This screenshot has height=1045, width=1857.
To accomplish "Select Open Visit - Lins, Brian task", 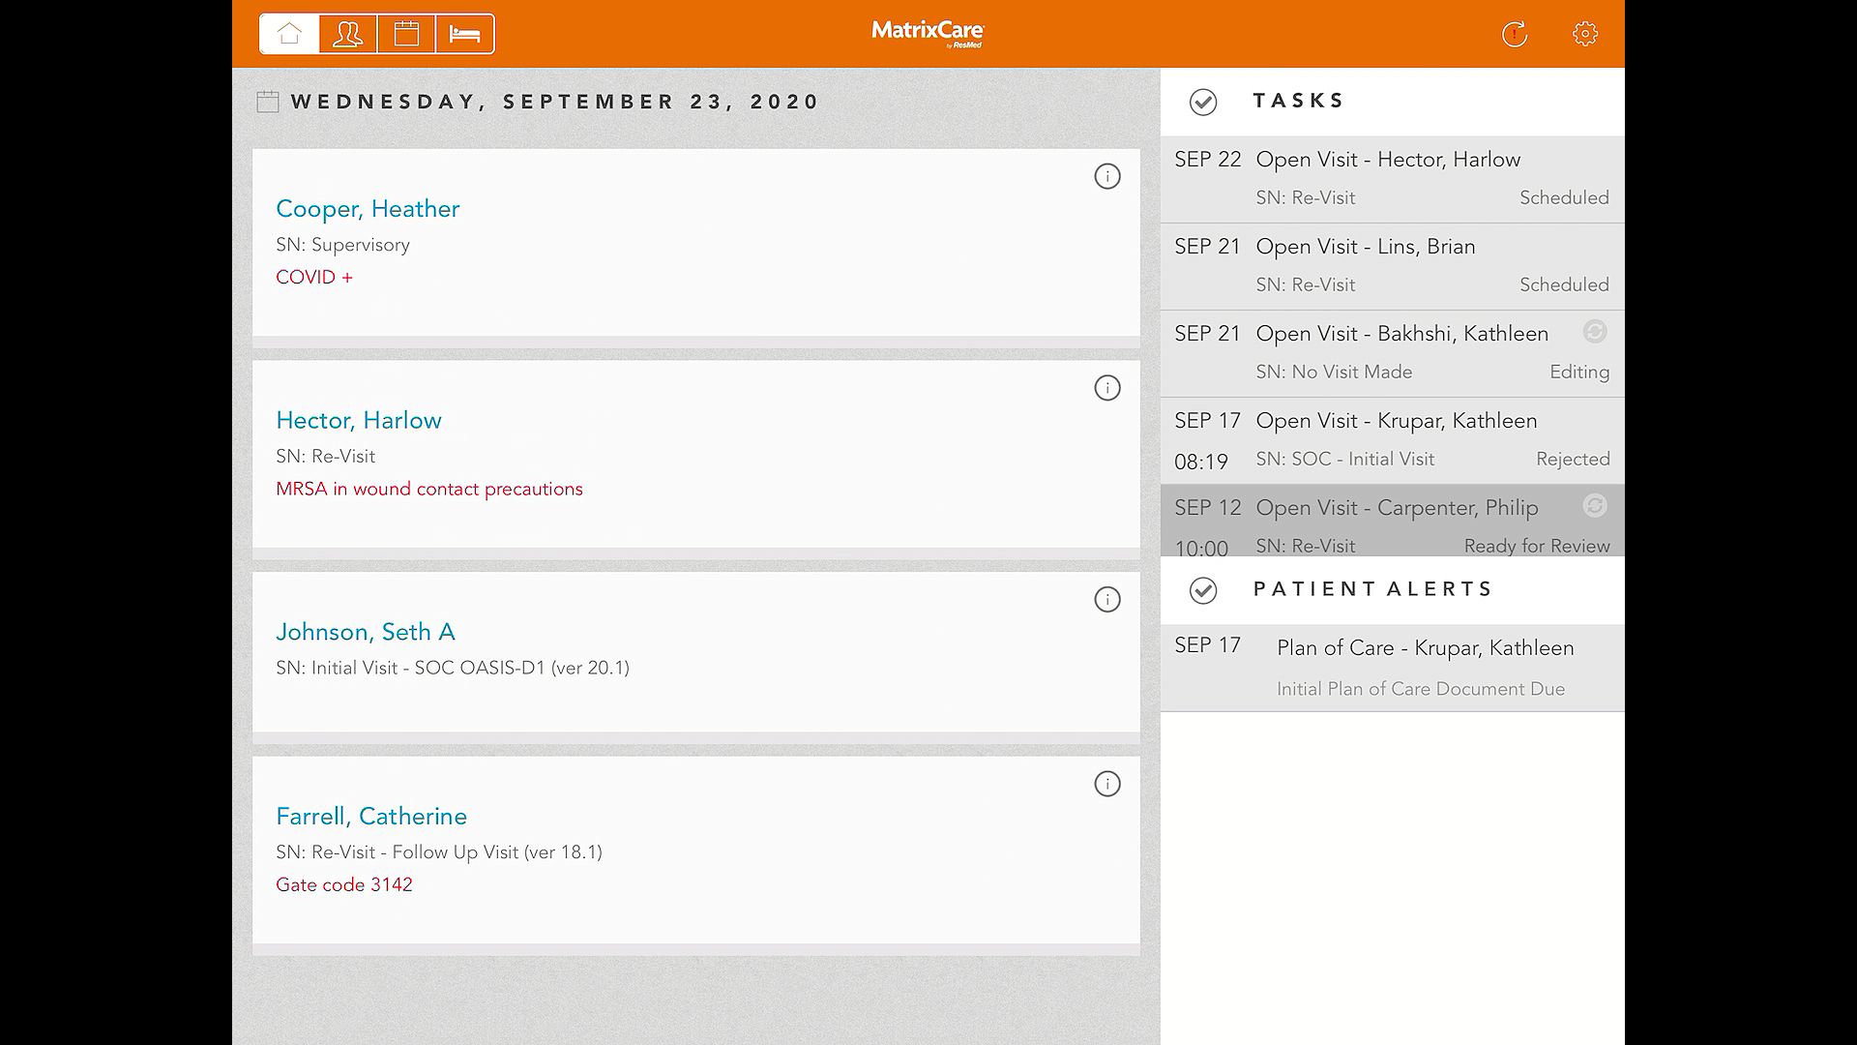I will coord(1365,248).
